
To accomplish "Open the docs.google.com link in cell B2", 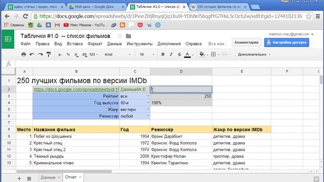I will click(76, 89).
